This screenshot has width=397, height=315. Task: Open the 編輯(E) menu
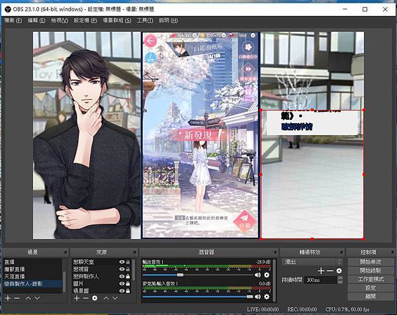(x=36, y=21)
